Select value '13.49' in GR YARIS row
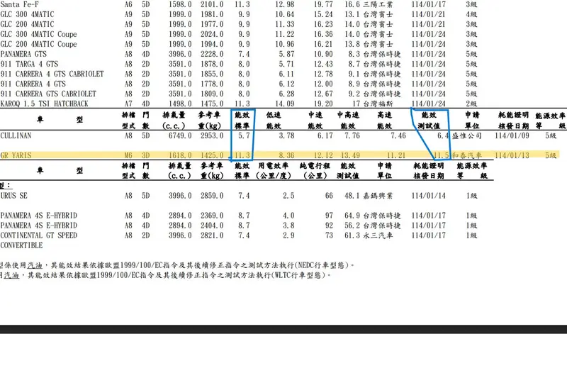The image size is (567, 378). pos(350,155)
